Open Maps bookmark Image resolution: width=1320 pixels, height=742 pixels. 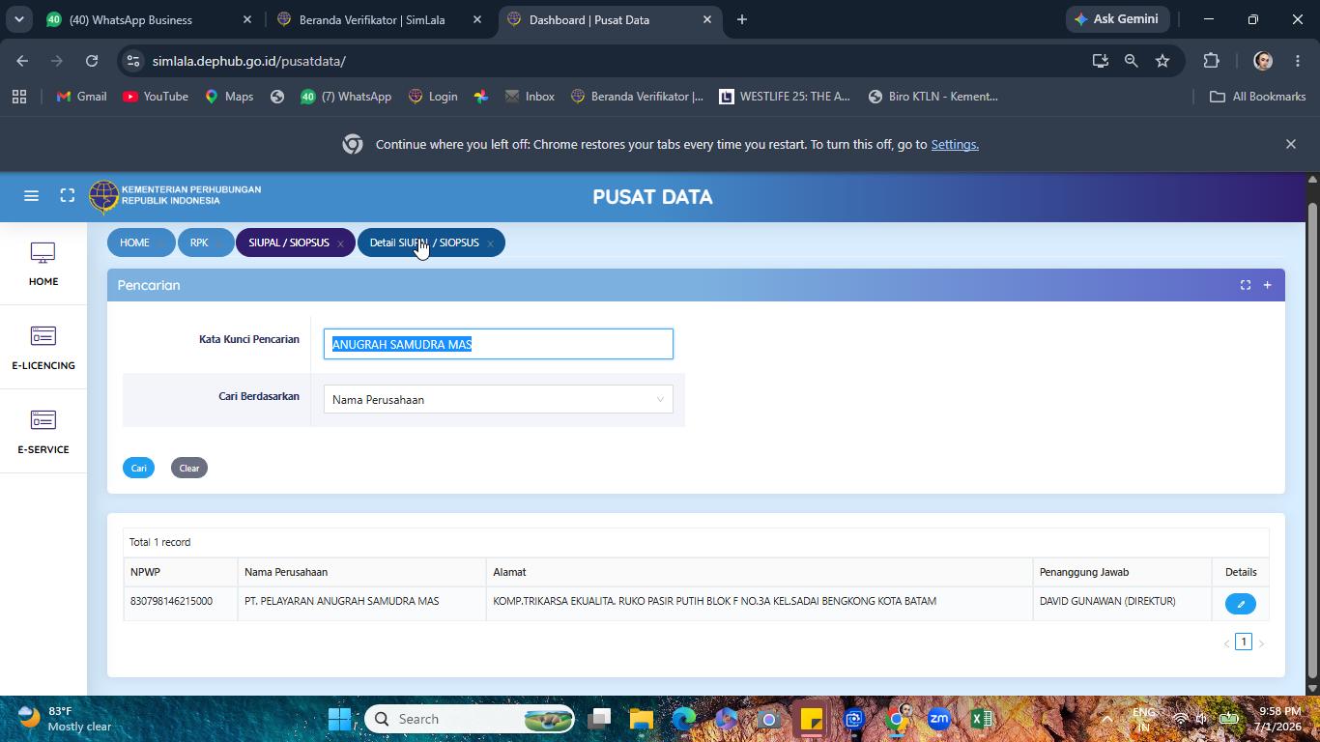coord(229,97)
